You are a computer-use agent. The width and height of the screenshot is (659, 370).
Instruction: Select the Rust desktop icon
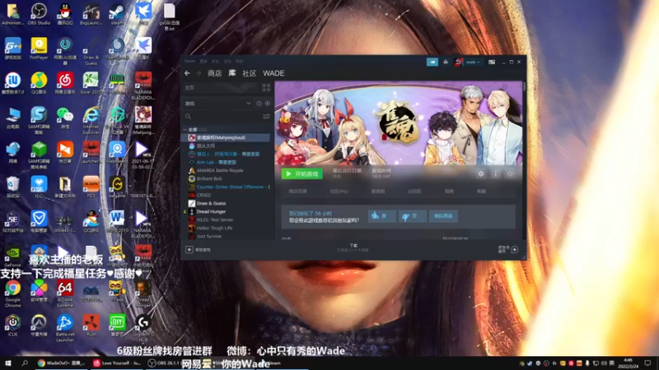(x=91, y=326)
